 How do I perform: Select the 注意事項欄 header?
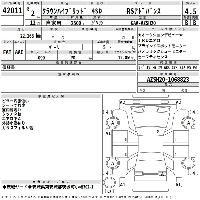pyautogui.click(x=69, y=74)
